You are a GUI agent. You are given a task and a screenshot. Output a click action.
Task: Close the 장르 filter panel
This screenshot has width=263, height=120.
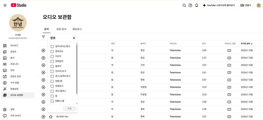coord(74,38)
